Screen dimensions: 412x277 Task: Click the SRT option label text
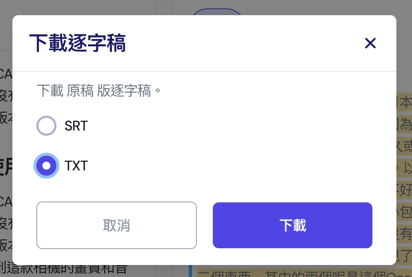(x=76, y=126)
